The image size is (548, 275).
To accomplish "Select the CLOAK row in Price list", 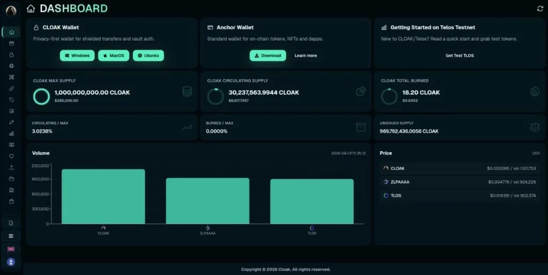I will click(x=460, y=168).
